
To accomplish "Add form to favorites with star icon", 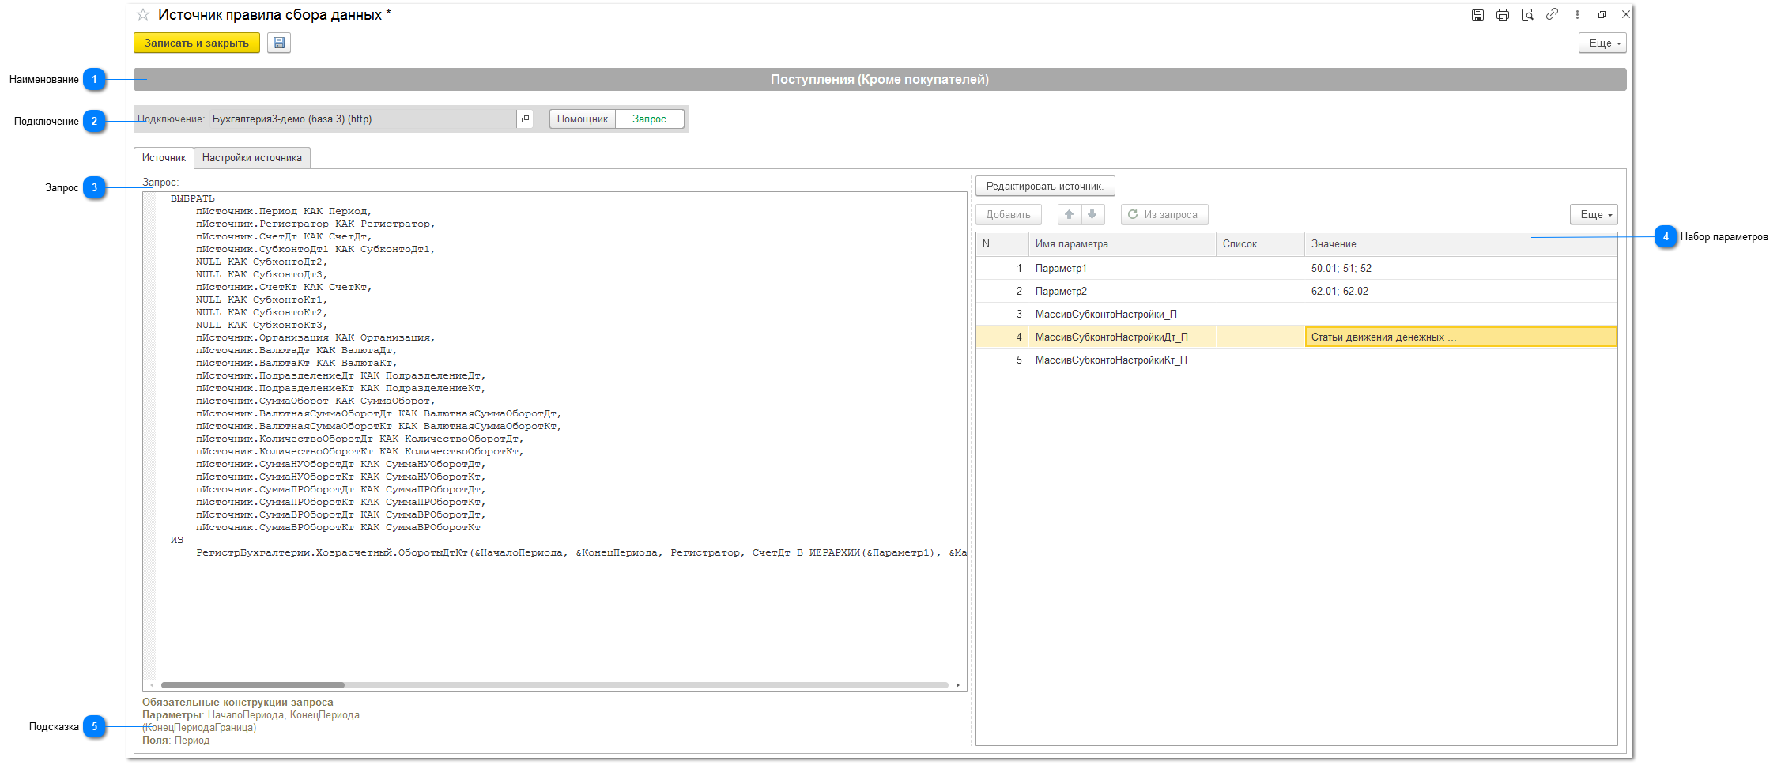I will coord(143,15).
